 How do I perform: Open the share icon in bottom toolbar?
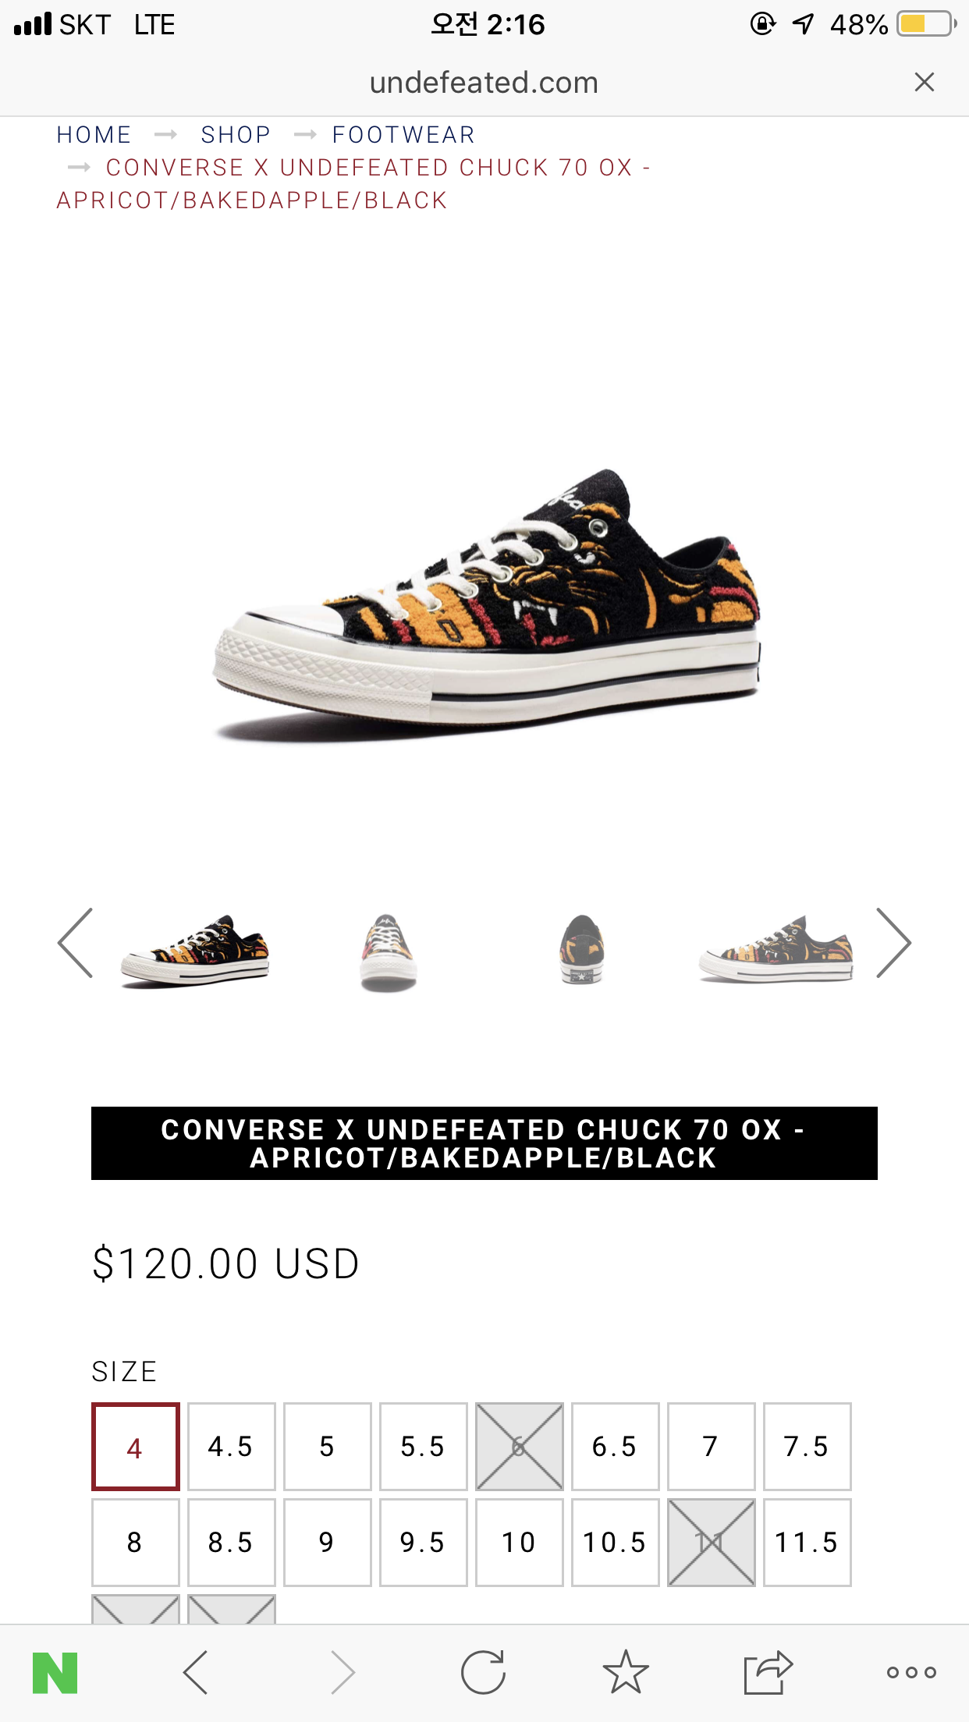click(768, 1673)
